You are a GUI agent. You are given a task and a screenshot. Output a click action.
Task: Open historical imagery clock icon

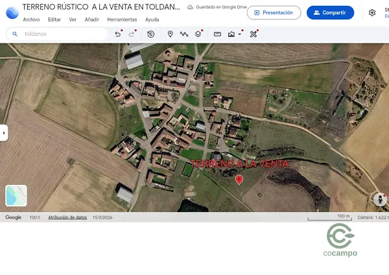151,34
